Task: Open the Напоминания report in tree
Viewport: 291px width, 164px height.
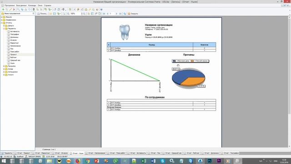Action: click(x=15, y=46)
